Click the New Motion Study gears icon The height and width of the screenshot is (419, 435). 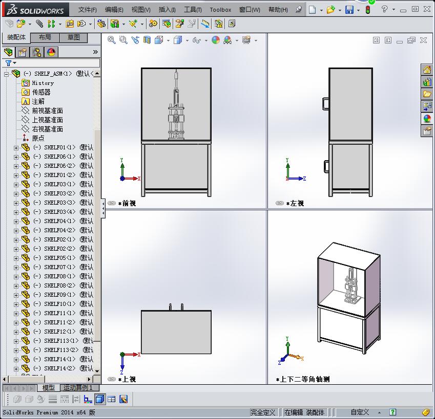(153, 24)
